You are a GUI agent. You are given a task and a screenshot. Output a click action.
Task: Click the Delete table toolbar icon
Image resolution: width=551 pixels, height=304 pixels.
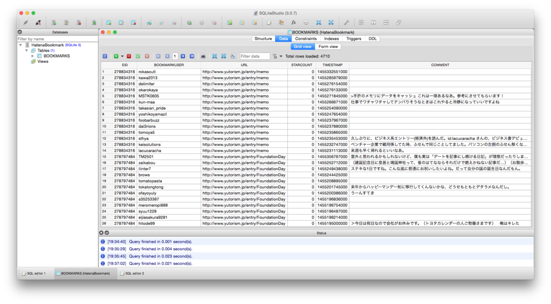(133, 23)
